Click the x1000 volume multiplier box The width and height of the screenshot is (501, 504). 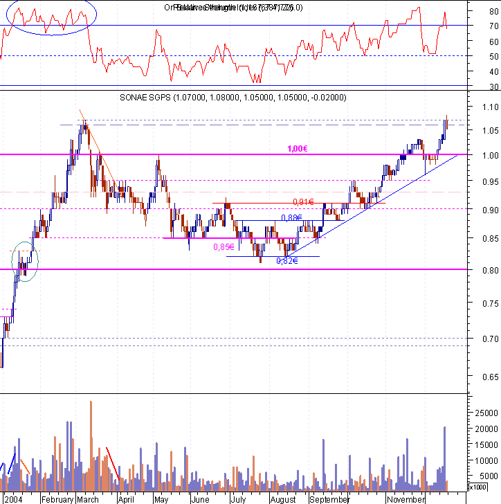click(x=478, y=487)
